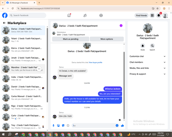
Task: Open Carlos Manuel conversation in list
Action: (23, 98)
